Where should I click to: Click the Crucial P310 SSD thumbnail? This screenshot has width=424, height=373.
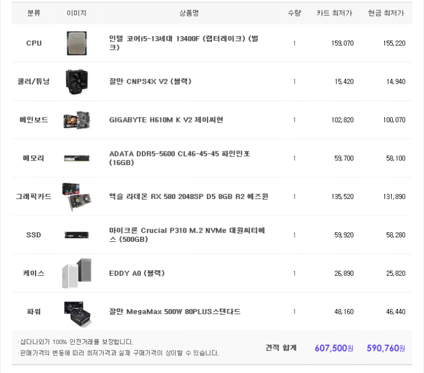click(77, 235)
